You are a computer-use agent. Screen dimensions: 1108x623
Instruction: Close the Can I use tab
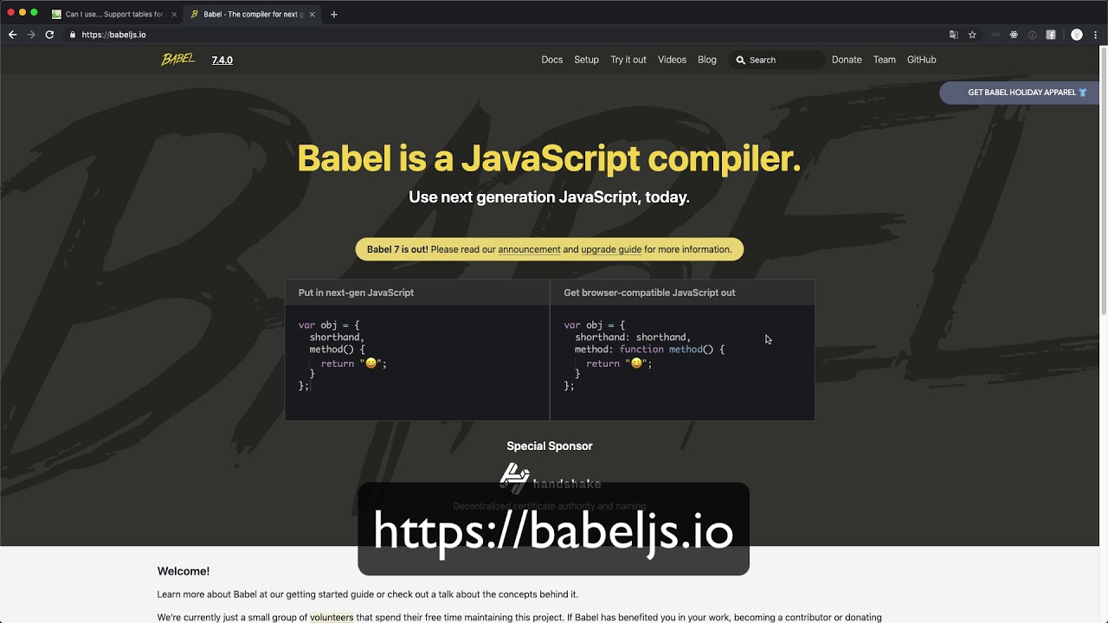click(x=174, y=14)
